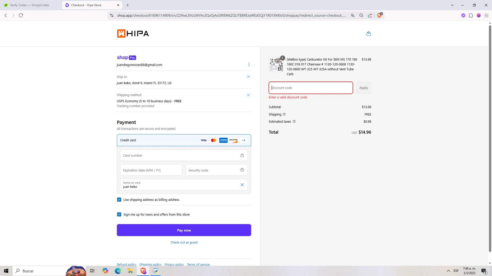Viewport: 492px width, 276px height.
Task: Click the zoom magnifier icon in address bar
Action: pyautogui.click(x=361, y=15)
